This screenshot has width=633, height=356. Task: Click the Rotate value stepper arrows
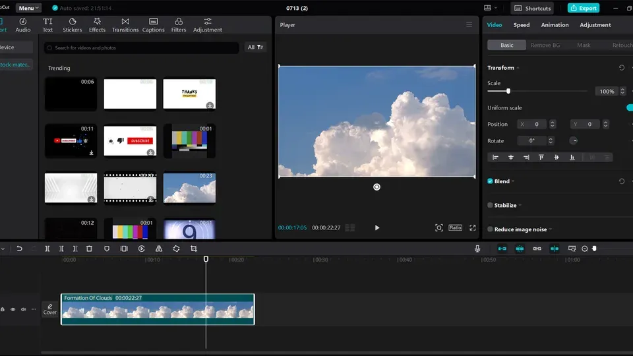click(x=550, y=140)
